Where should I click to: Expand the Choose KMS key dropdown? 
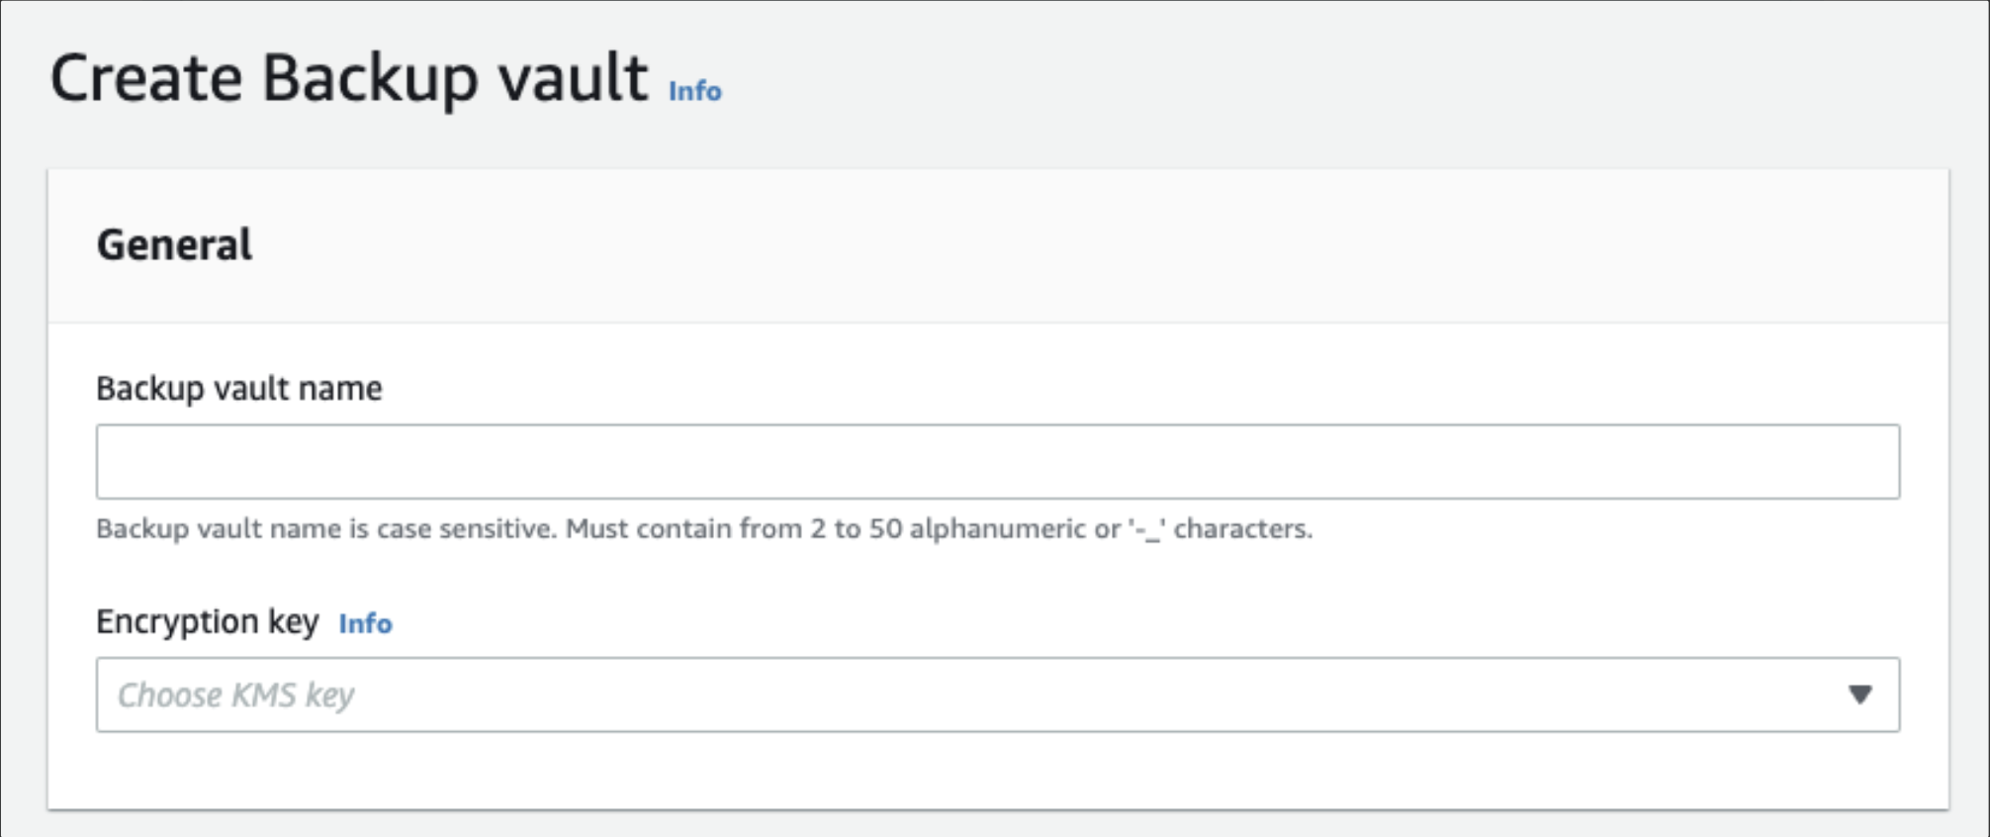(997, 695)
